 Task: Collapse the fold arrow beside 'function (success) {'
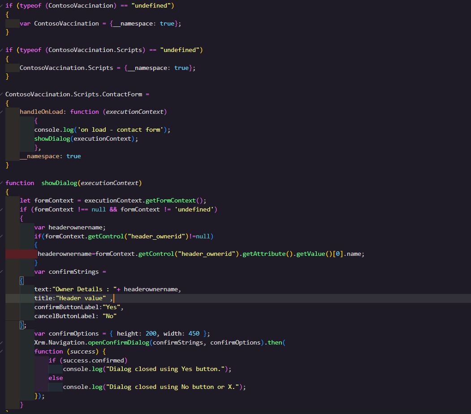pyautogui.click(x=1, y=352)
